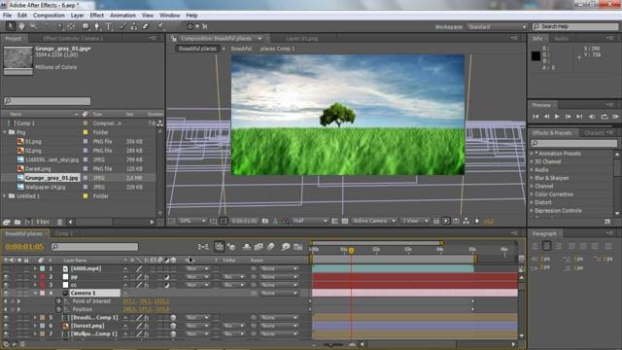The width and height of the screenshot is (622, 350).
Task: Toggle the Position stopwatch
Action: 58,309
